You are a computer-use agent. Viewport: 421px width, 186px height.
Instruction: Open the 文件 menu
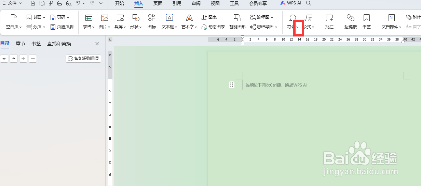(x=12, y=3)
